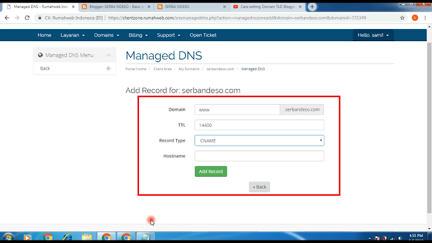Collapse the Managed DNS Menu panel chevron
Viewport: 432px width, 243px height.
[x=109, y=55]
